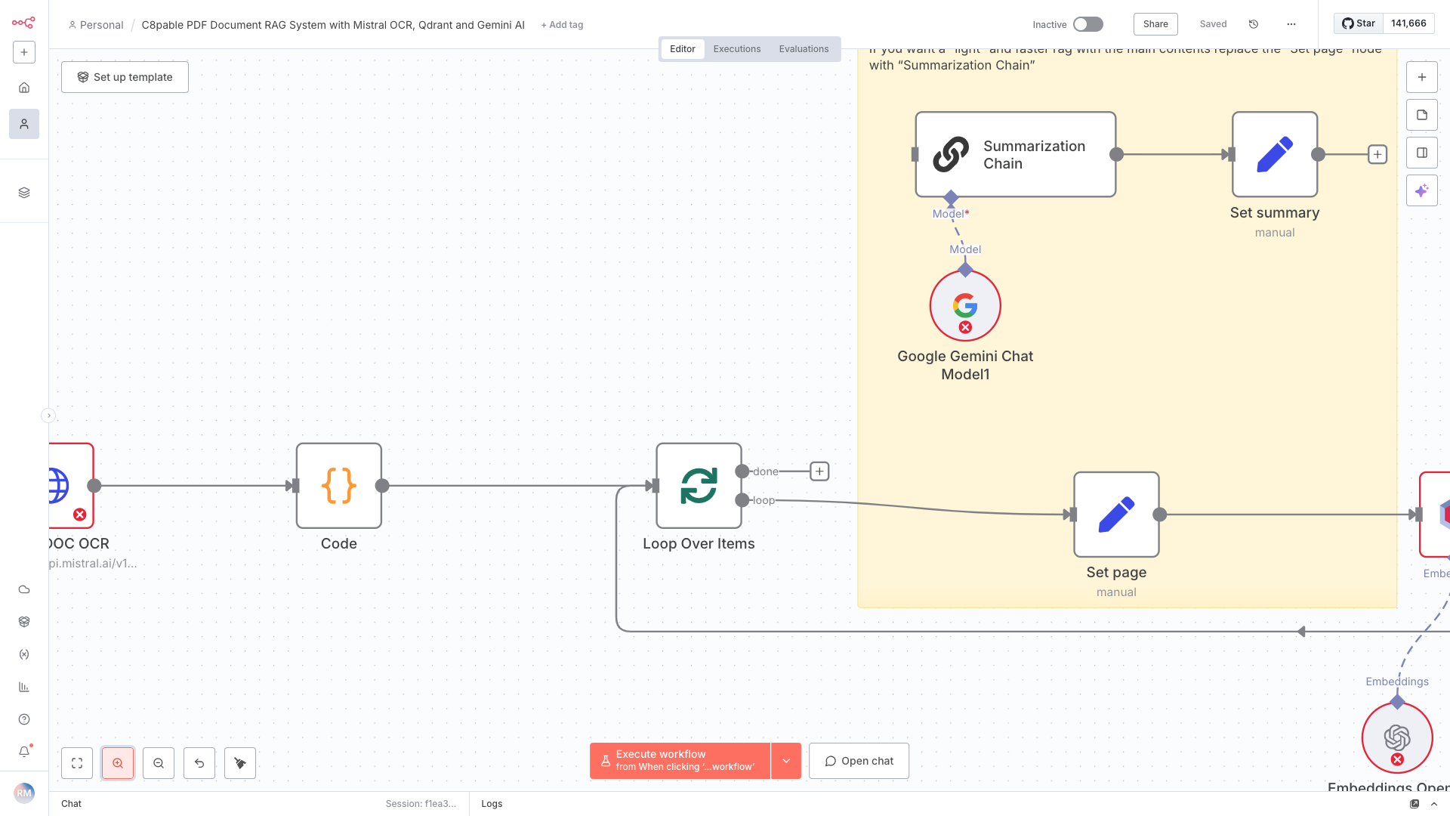Switch to the Executions tab
This screenshot has height=816, width=1450.
click(737, 49)
